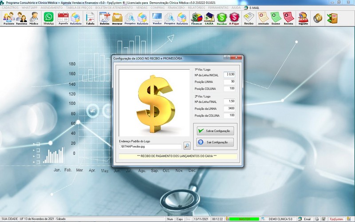Open the Relatório icon beside Agenda
The height and width of the screenshot is (222, 355).
[75, 18]
